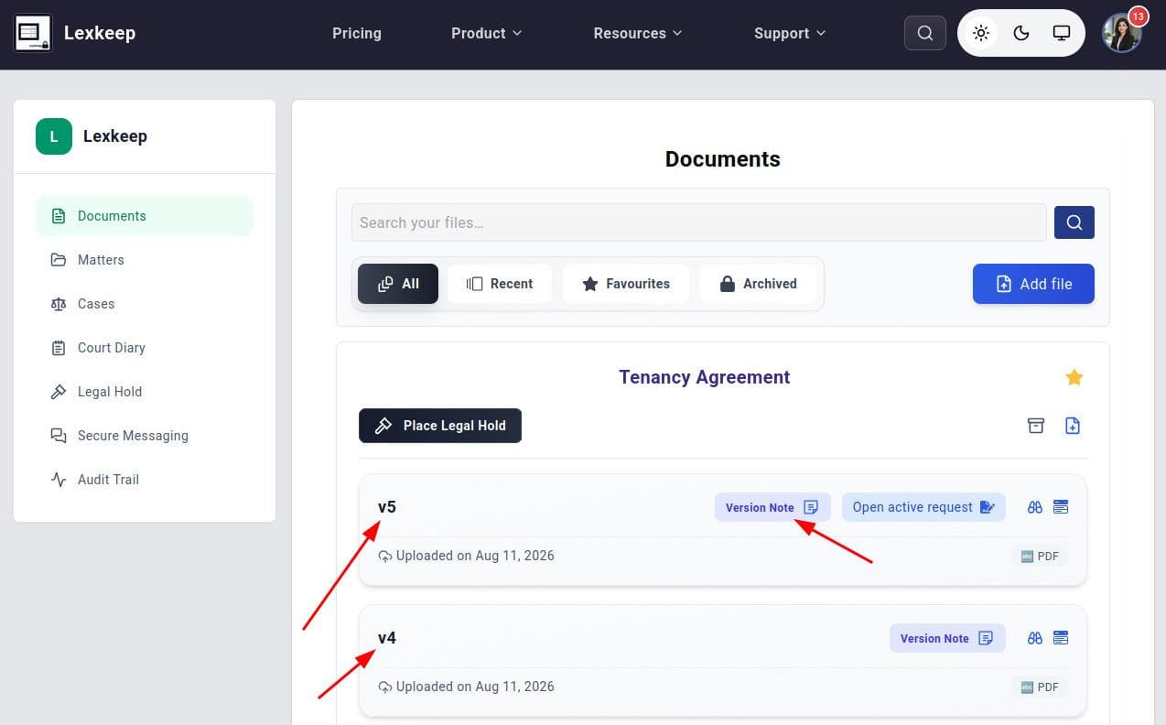Select the All filter tab

pyautogui.click(x=398, y=284)
